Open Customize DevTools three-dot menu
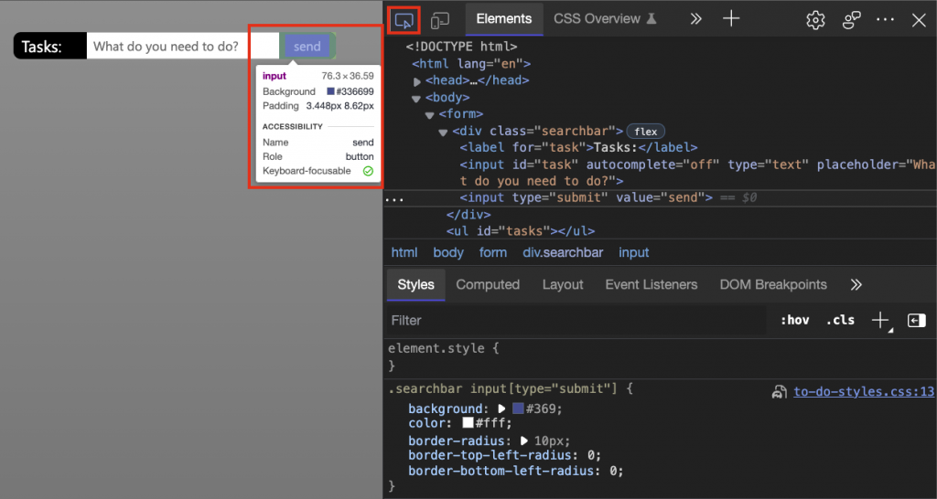 coord(885,20)
